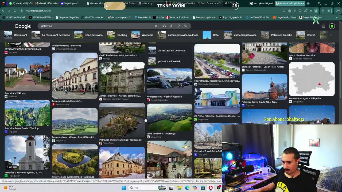Switch to Opera in the taskbar
This screenshot has height=192, width=342.
point(211,188)
